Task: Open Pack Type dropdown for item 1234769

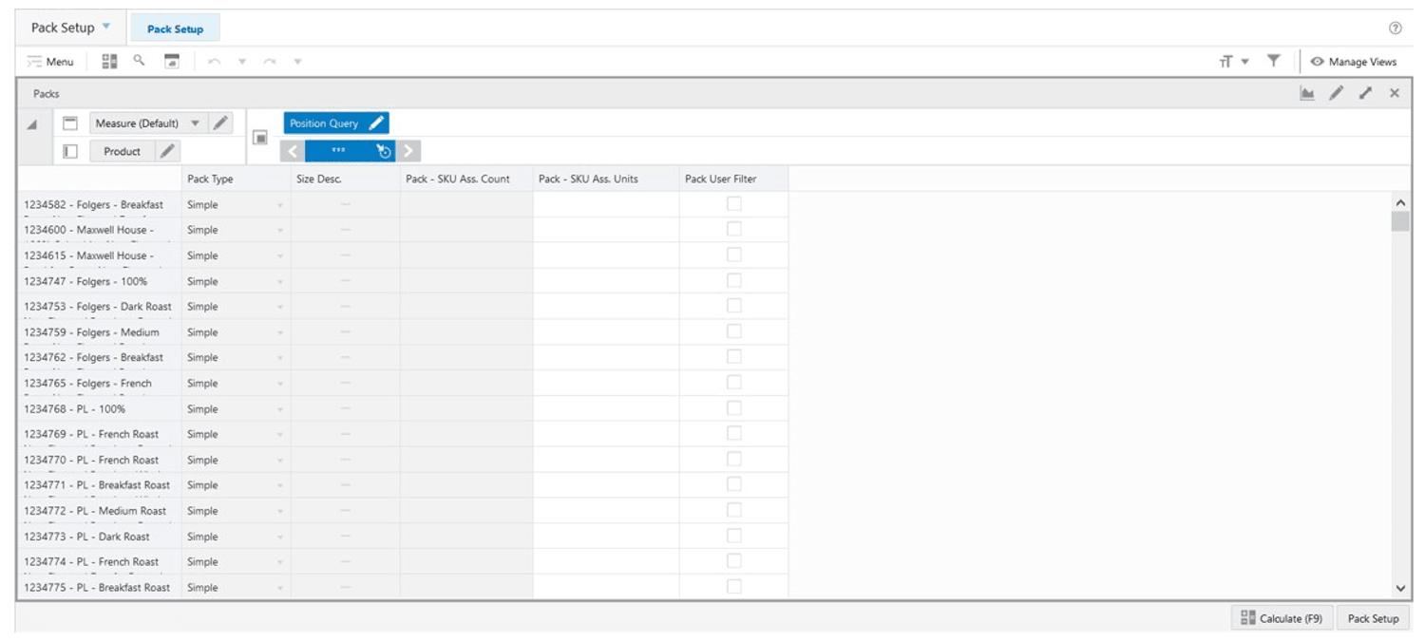Action: [280, 435]
